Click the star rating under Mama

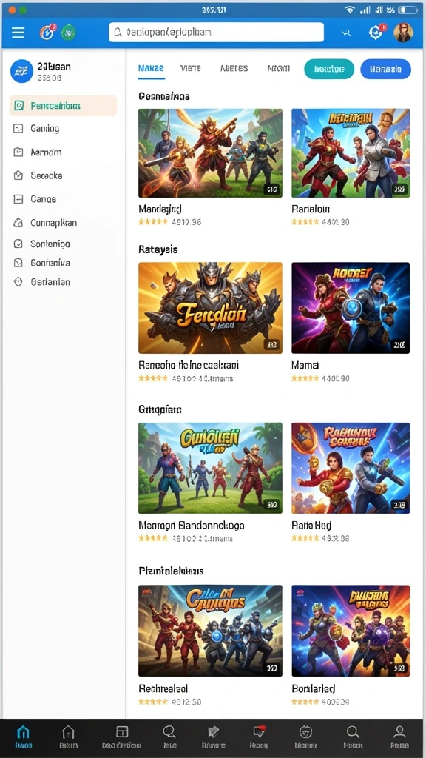tap(305, 378)
